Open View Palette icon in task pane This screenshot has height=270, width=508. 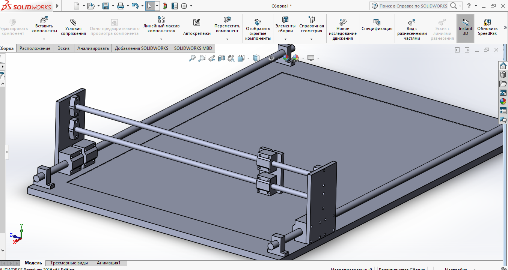point(503,93)
